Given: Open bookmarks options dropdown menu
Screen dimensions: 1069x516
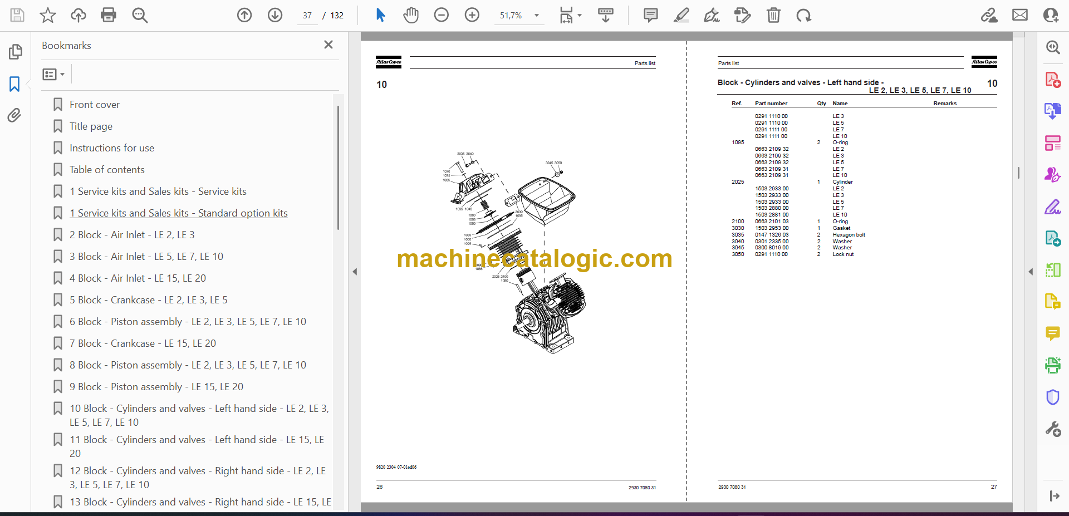Looking at the screenshot, I should pos(53,74).
